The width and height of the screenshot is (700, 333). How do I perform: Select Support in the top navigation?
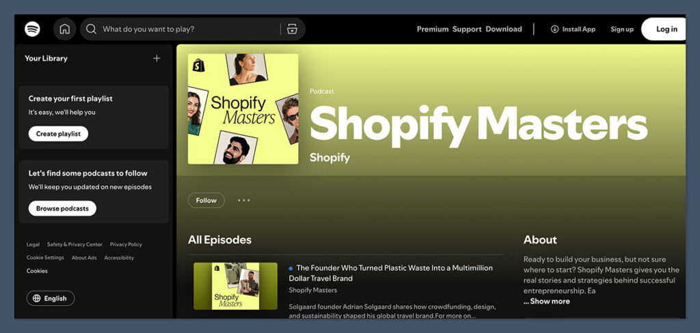pyautogui.click(x=467, y=29)
